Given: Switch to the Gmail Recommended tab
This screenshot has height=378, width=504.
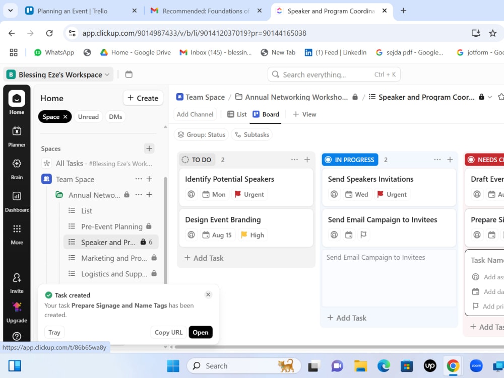Looking at the screenshot, I should click(206, 11).
